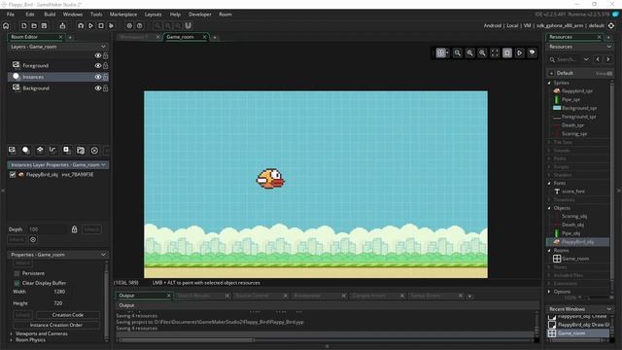Toggle the room grid icon

tap(440, 52)
